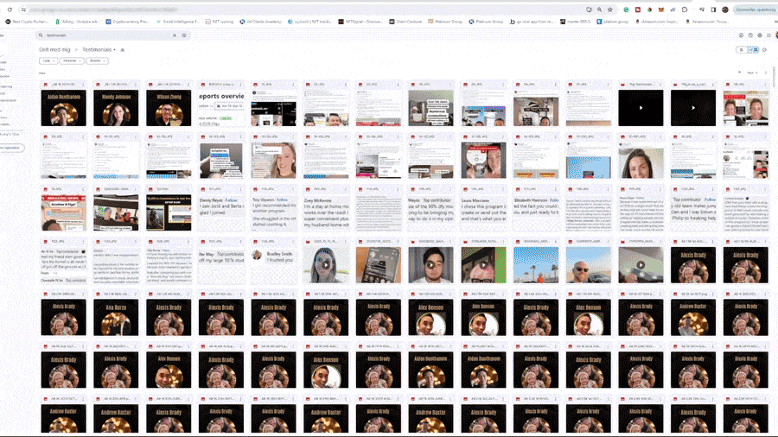Expand the Type filter dropdown
Screen dimensions: 778x437
coord(48,60)
